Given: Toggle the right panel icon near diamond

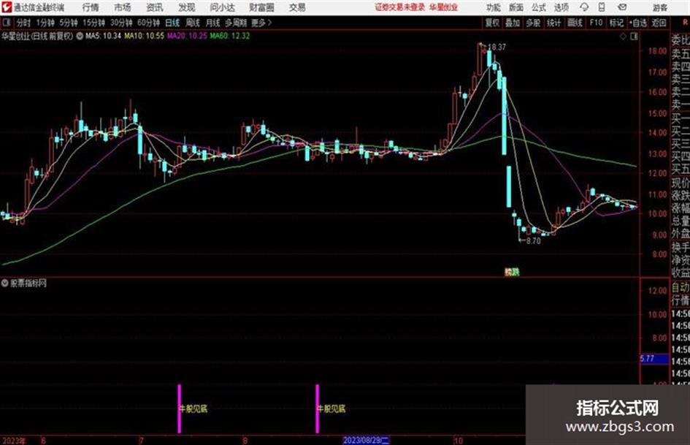Looking at the screenshot, I should point(634,37).
